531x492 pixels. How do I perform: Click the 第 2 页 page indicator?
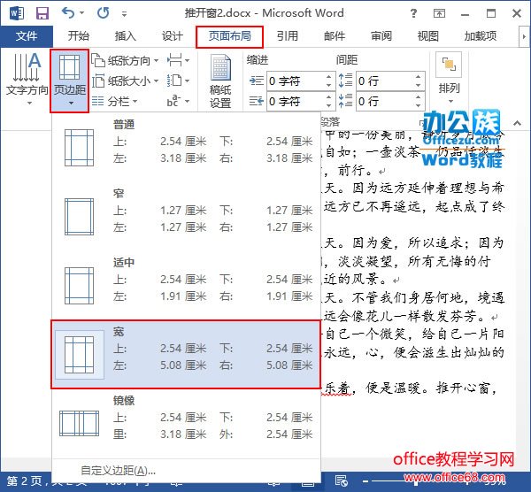pos(25,480)
